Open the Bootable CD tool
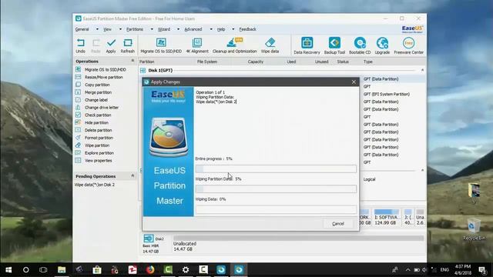This screenshot has height=277, width=493. pyautogui.click(x=360, y=46)
